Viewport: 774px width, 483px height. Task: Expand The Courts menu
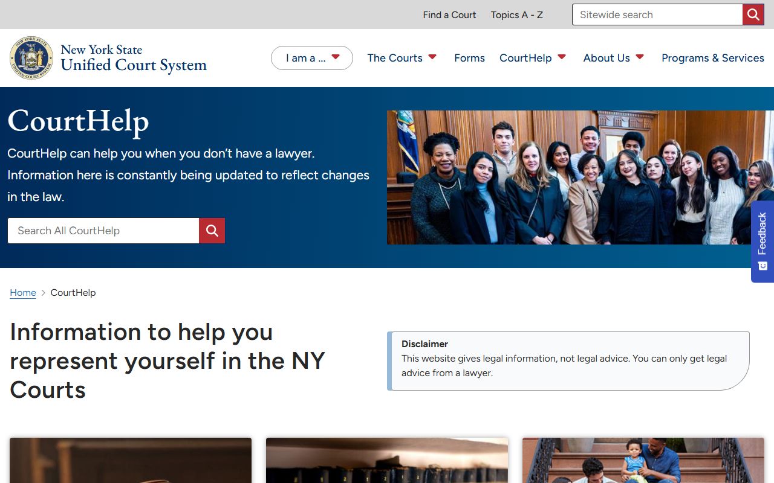402,58
